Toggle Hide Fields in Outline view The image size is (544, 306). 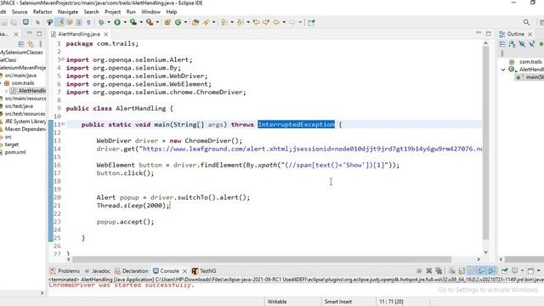(522, 44)
